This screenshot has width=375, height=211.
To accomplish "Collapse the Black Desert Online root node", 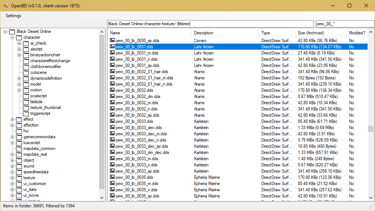I will pos(5,31).
